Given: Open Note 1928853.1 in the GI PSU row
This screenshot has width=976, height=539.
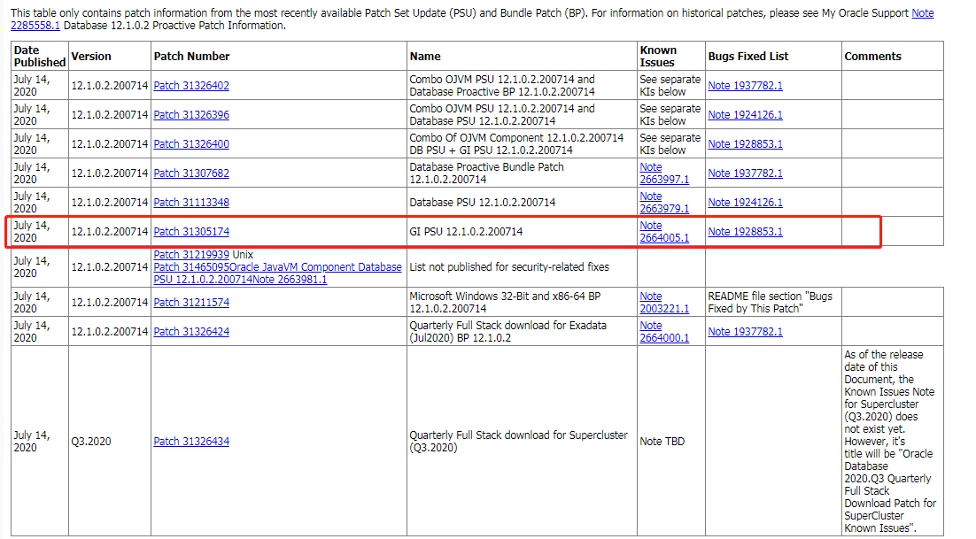Looking at the screenshot, I should [745, 232].
